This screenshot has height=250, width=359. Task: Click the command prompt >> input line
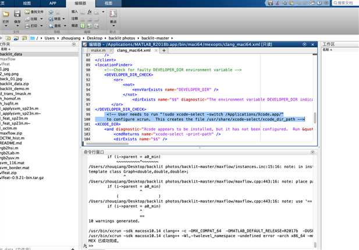click(201, 246)
